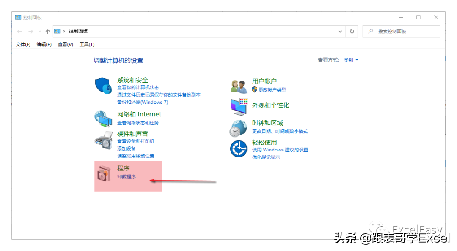This screenshot has height=251, width=457.
Task: Go up one level with up arrow
Action: (x=48, y=31)
